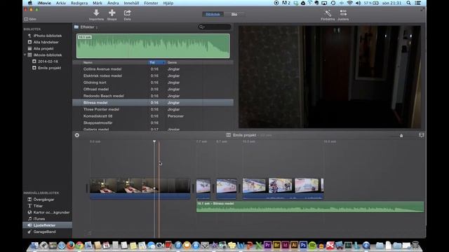Screen dimensions: 449x252
Task: Open the Apple menu
Action: click(29, 3)
